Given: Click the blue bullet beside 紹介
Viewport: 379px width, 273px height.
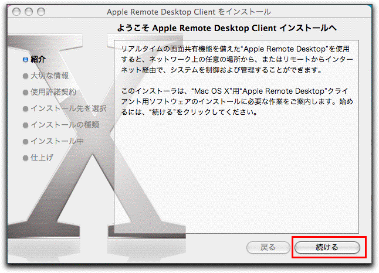Looking at the screenshot, I should (25, 60).
